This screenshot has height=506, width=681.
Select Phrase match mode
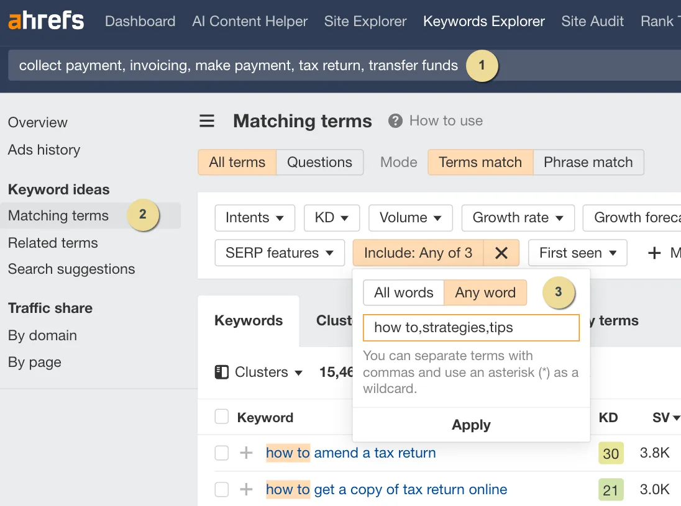pyautogui.click(x=588, y=162)
